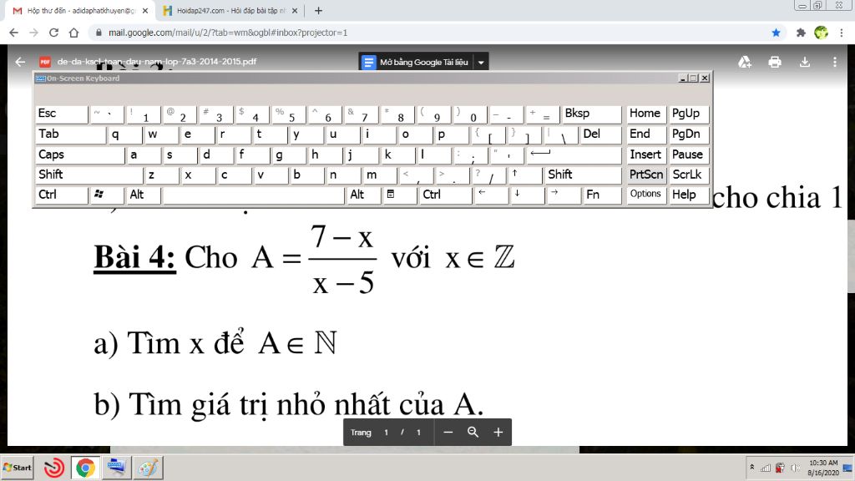The width and height of the screenshot is (855, 481).
Task: Reload the current page
Action: tap(53, 33)
